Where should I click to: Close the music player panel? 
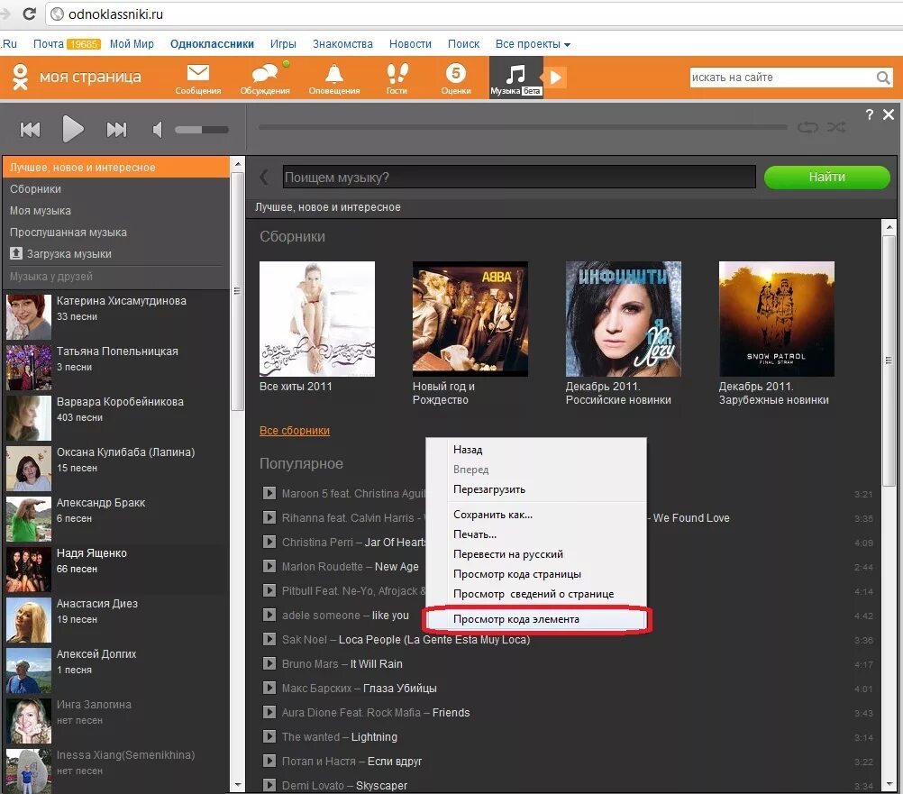click(x=889, y=114)
